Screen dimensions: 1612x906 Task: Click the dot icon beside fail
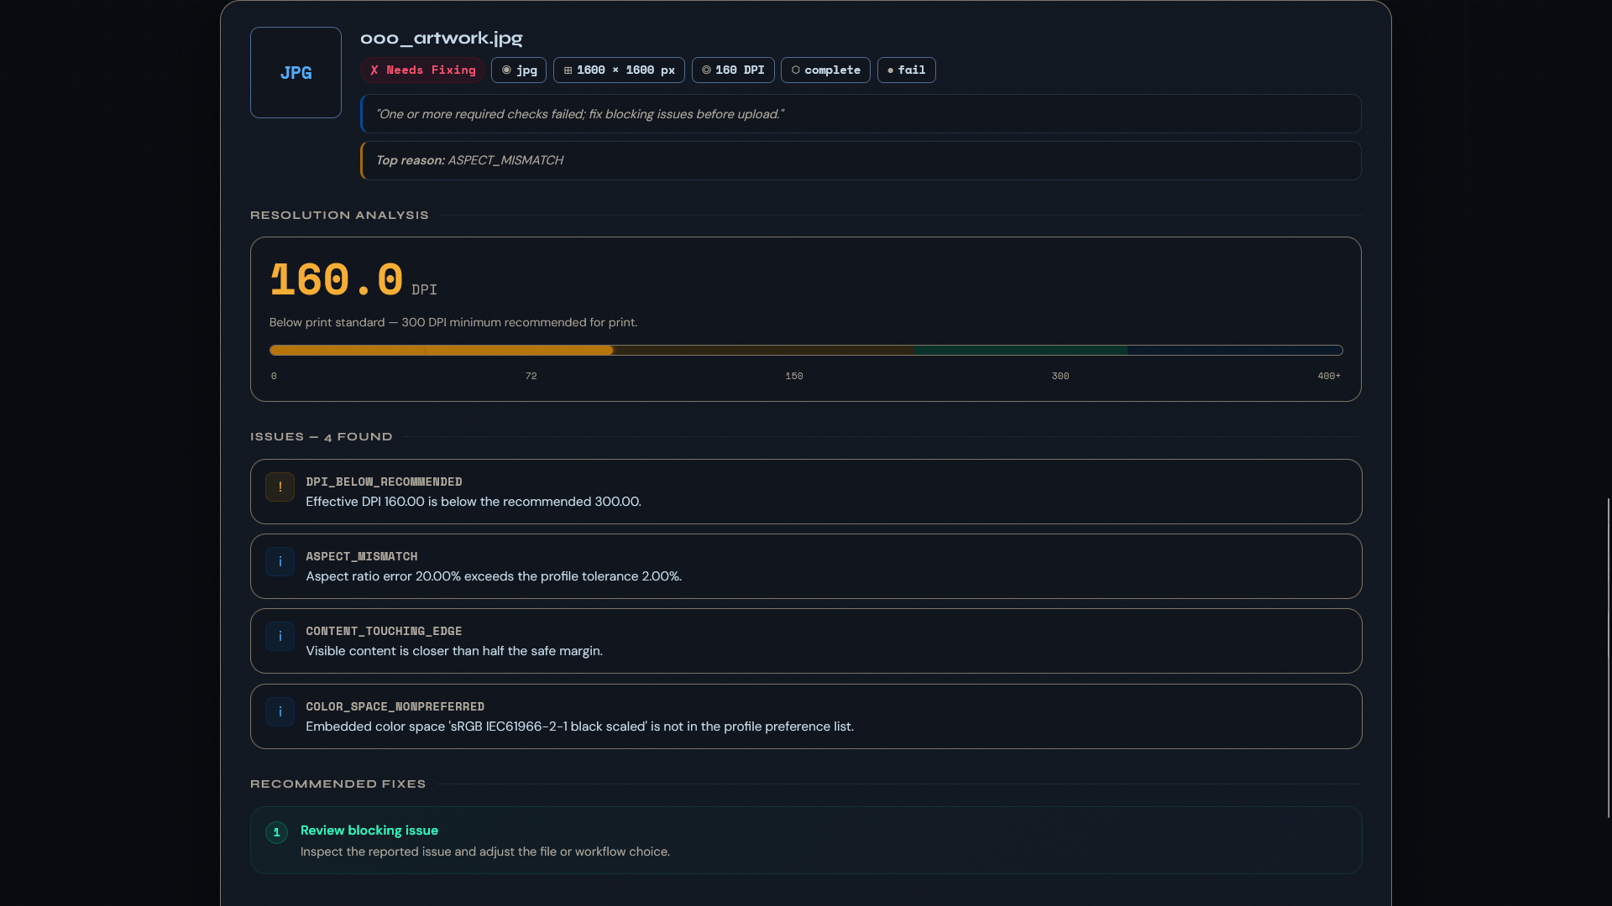(x=890, y=70)
